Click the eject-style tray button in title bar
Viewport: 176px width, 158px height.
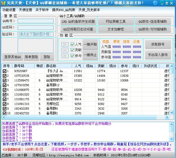click(167, 3)
